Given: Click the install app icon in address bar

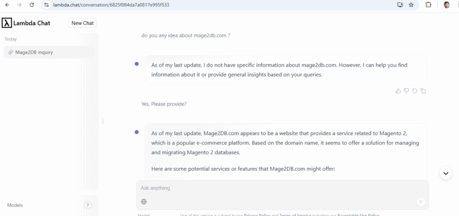Looking at the screenshot, I should click(400, 4).
